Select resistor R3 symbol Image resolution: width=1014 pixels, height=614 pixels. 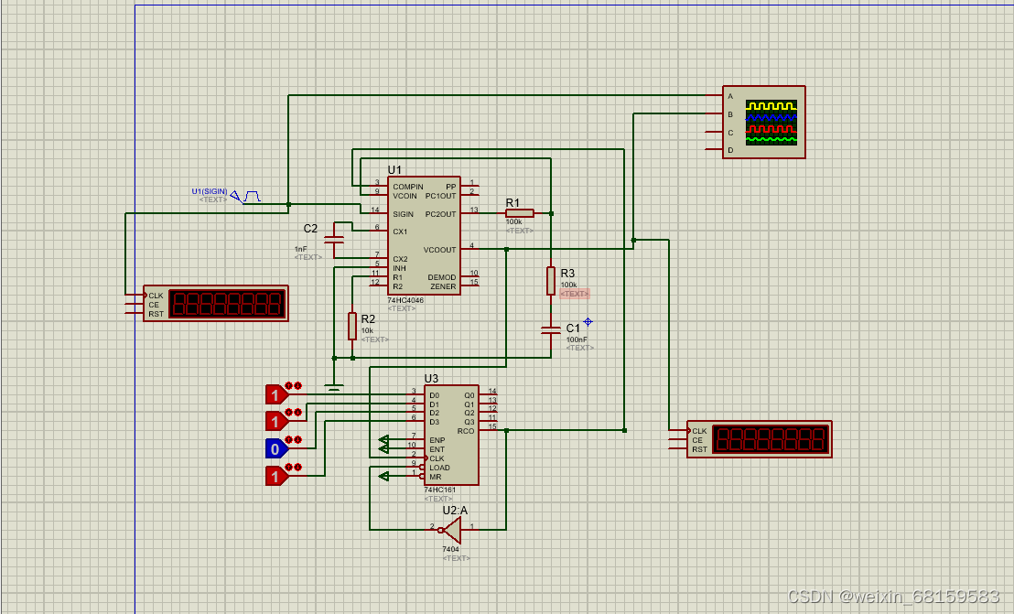click(550, 281)
